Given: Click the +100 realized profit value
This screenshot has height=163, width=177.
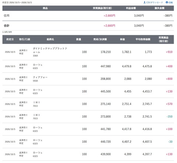Looking at the screenshot, I should (169, 129).
